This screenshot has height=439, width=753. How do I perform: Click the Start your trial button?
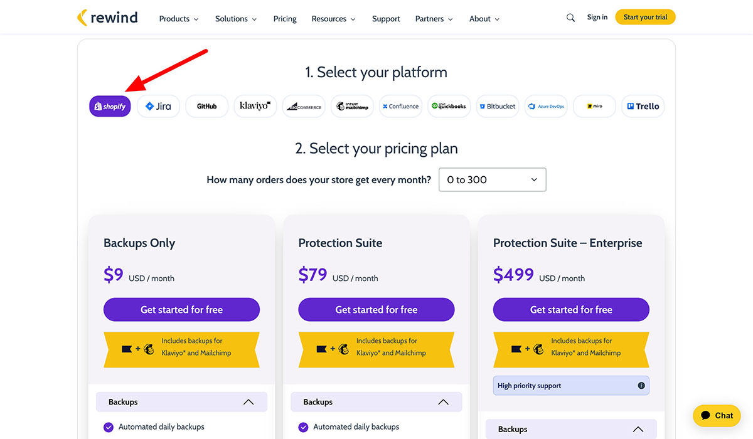[x=645, y=17]
